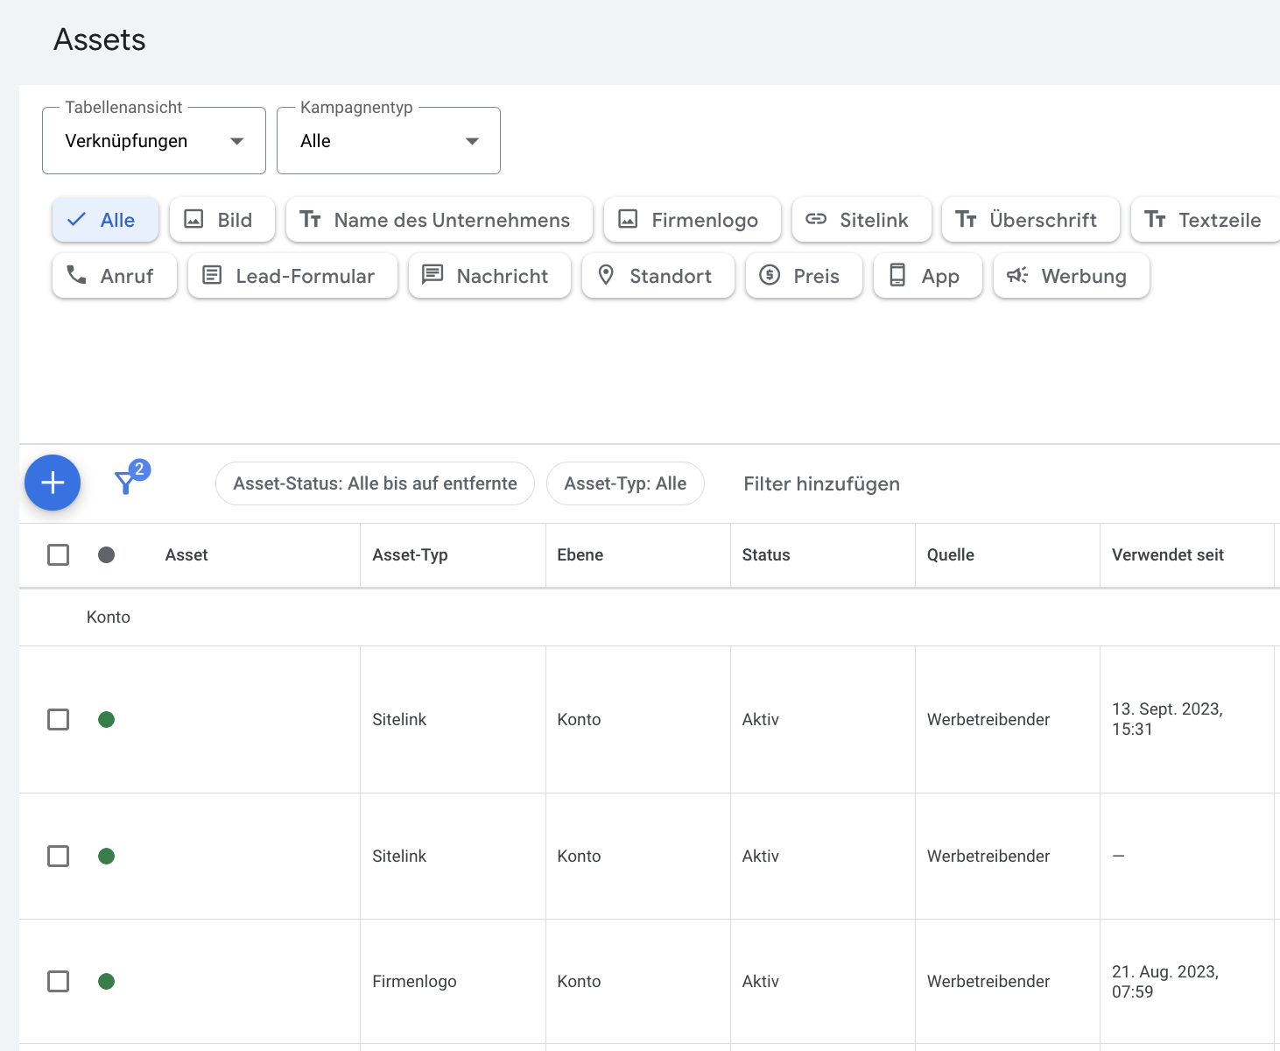1280x1051 pixels.
Task: Edit the Asset-Typ: Alle filter chip
Action: tap(625, 483)
